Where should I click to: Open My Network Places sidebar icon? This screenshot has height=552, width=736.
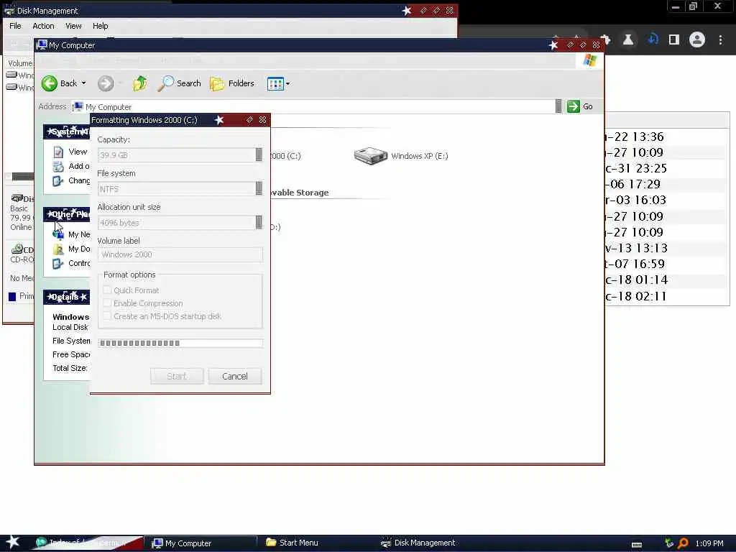(x=58, y=234)
